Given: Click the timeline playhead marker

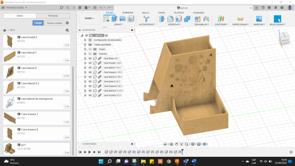Looking at the screenshot, I should pos(182,152).
